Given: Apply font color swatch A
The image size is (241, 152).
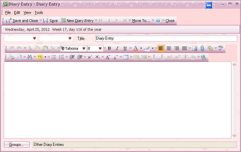Looking at the screenshot, I should pos(135,48).
